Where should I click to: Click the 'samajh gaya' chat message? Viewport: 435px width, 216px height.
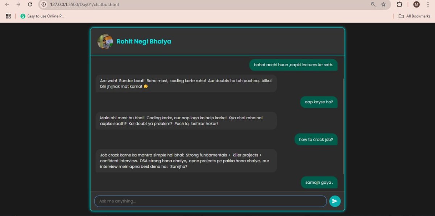(319, 182)
